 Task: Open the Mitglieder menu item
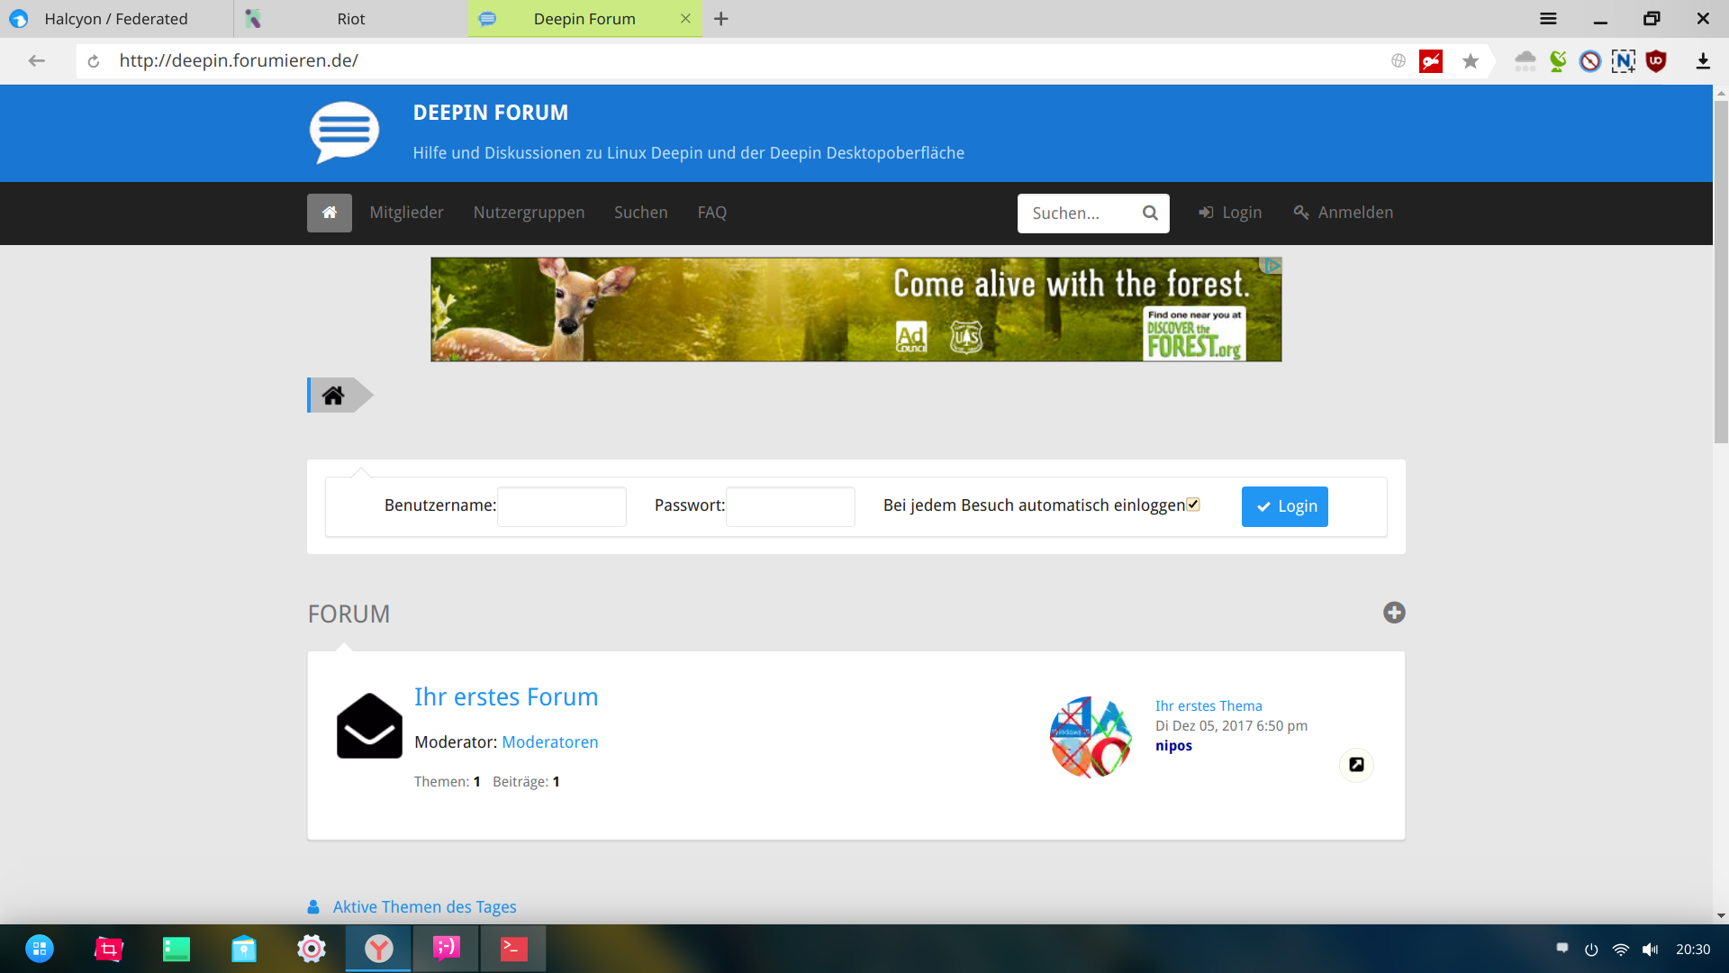tap(406, 213)
